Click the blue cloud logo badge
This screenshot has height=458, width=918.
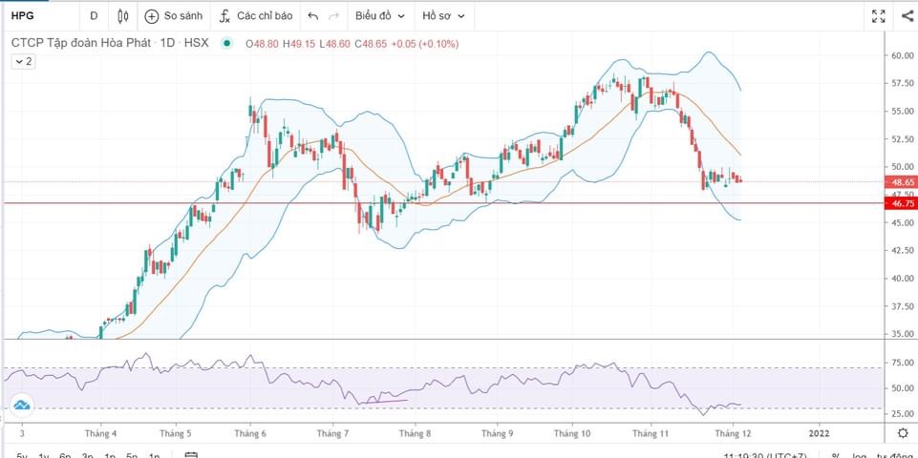pyautogui.click(x=22, y=405)
